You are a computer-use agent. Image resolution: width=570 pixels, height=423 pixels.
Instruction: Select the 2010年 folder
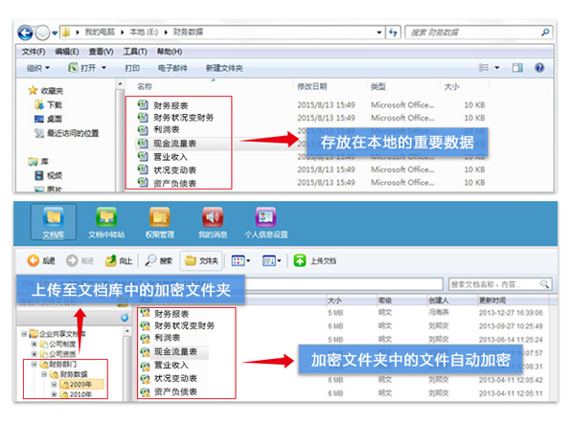click(x=76, y=394)
